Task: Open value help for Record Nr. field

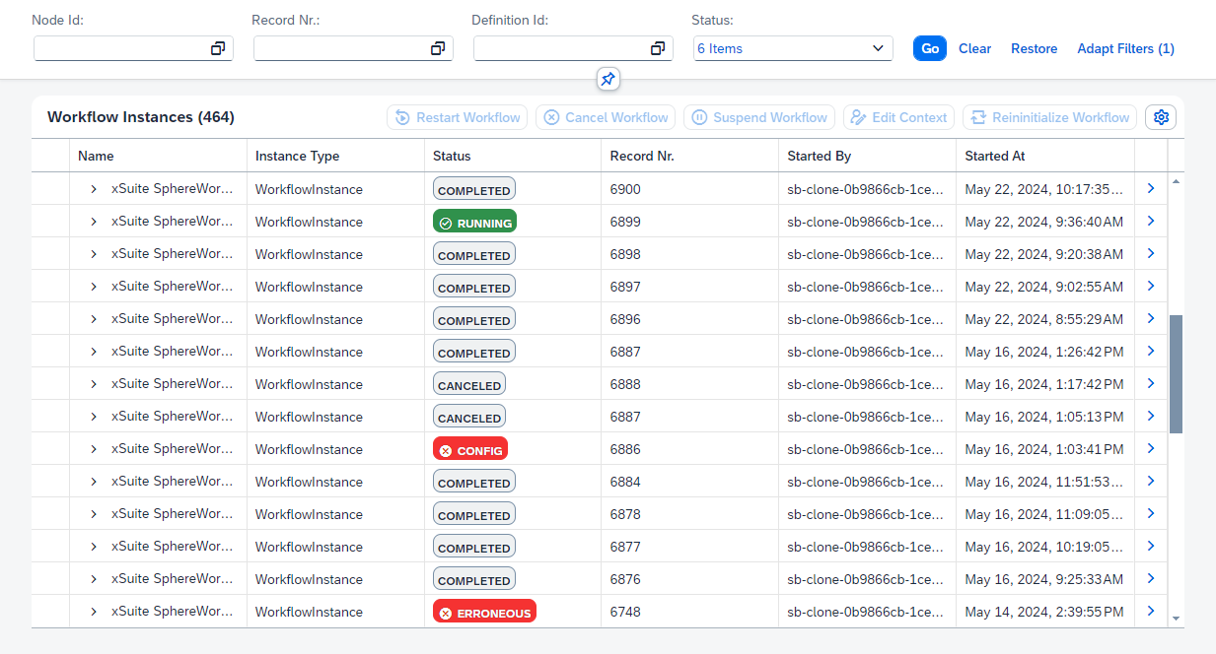Action: click(438, 47)
